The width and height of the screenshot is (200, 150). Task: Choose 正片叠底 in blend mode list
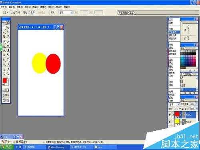(x=174, y=32)
